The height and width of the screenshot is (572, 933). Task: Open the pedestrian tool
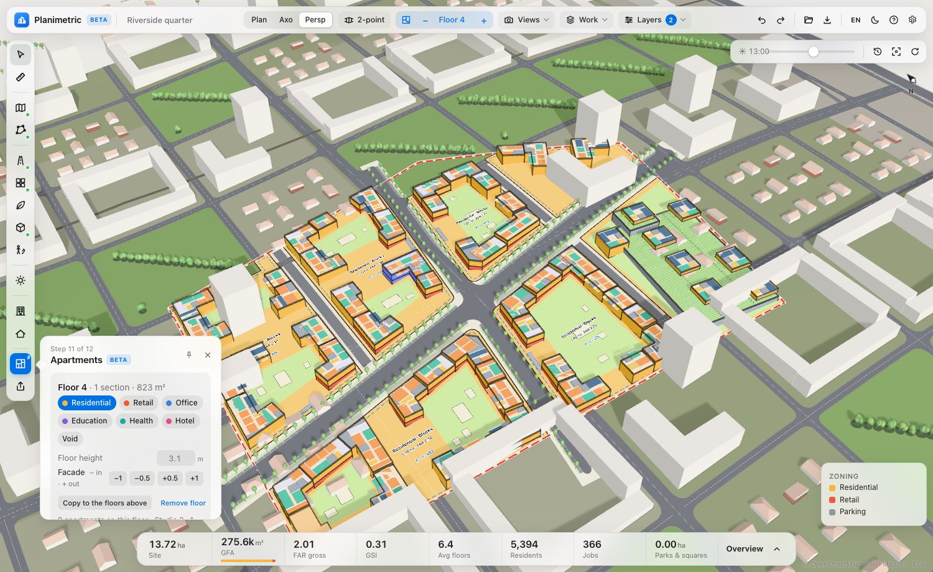click(21, 250)
